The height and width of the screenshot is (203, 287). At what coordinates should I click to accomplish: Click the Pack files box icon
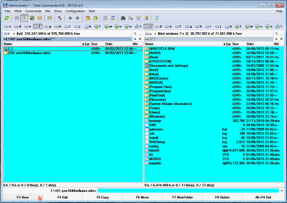88,18
